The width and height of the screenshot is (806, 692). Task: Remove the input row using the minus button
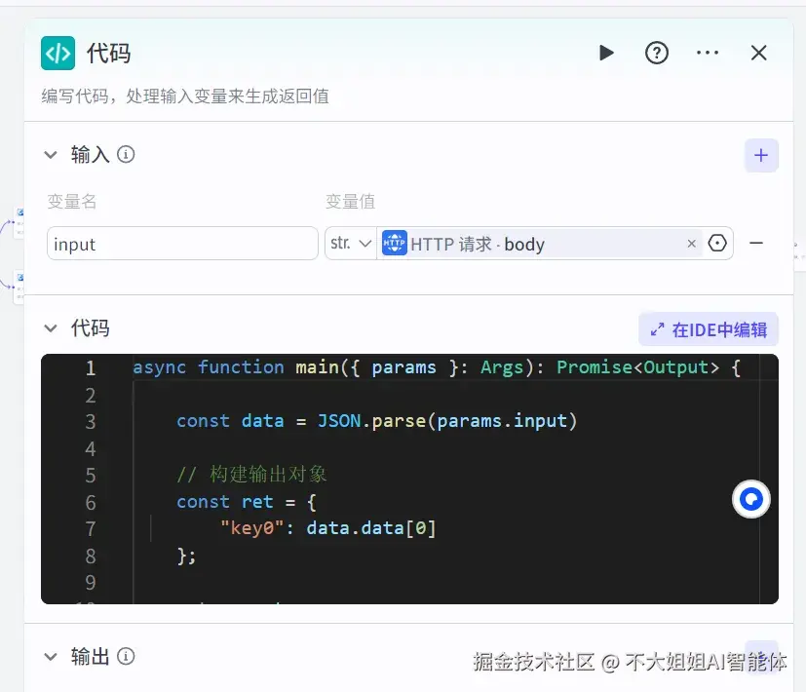point(755,244)
